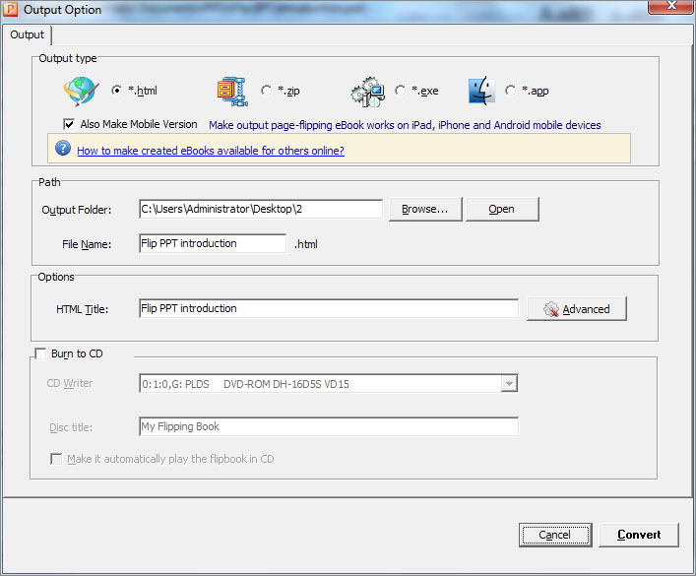Click the Cancel button
The image size is (696, 576).
tap(555, 535)
